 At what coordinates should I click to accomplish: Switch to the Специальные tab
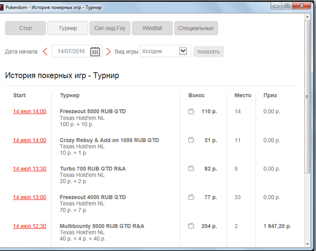196,28
